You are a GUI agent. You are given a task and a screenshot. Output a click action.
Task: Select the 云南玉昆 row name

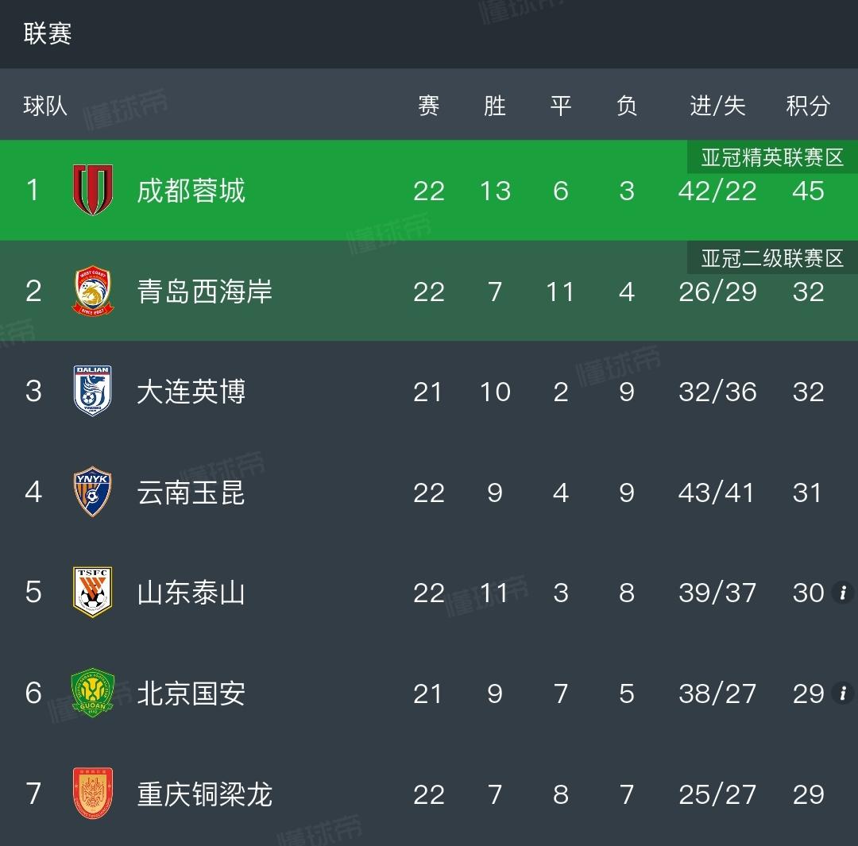[x=191, y=493]
